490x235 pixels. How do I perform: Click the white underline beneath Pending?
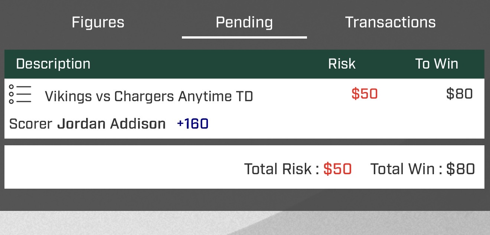(244, 37)
